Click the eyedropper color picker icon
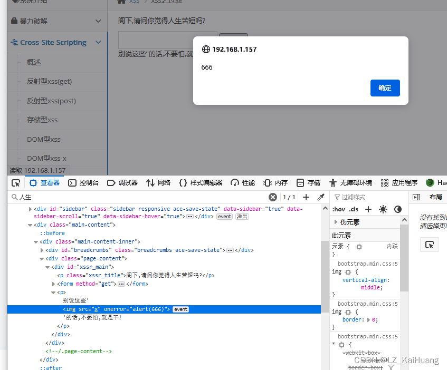 click(321, 197)
